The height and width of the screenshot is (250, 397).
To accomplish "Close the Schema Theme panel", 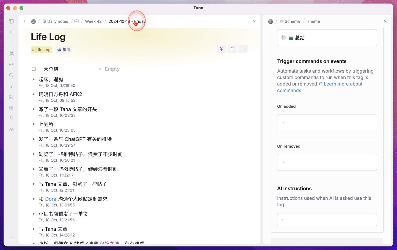I will (385, 21).
